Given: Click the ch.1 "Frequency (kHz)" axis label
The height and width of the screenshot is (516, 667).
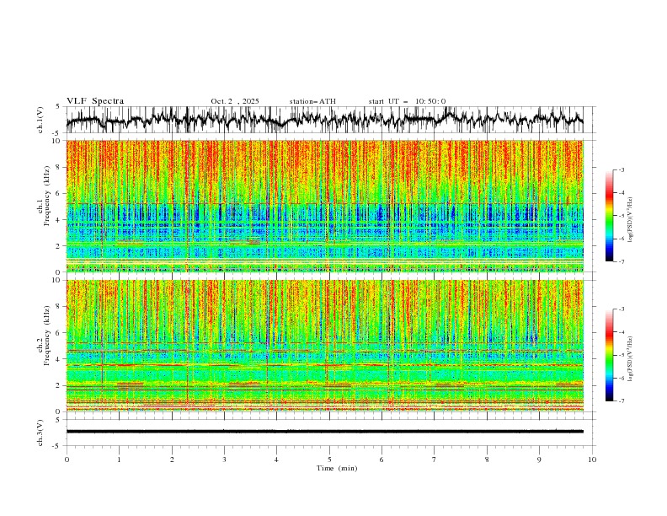Looking at the screenshot, I should pyautogui.click(x=46, y=196).
